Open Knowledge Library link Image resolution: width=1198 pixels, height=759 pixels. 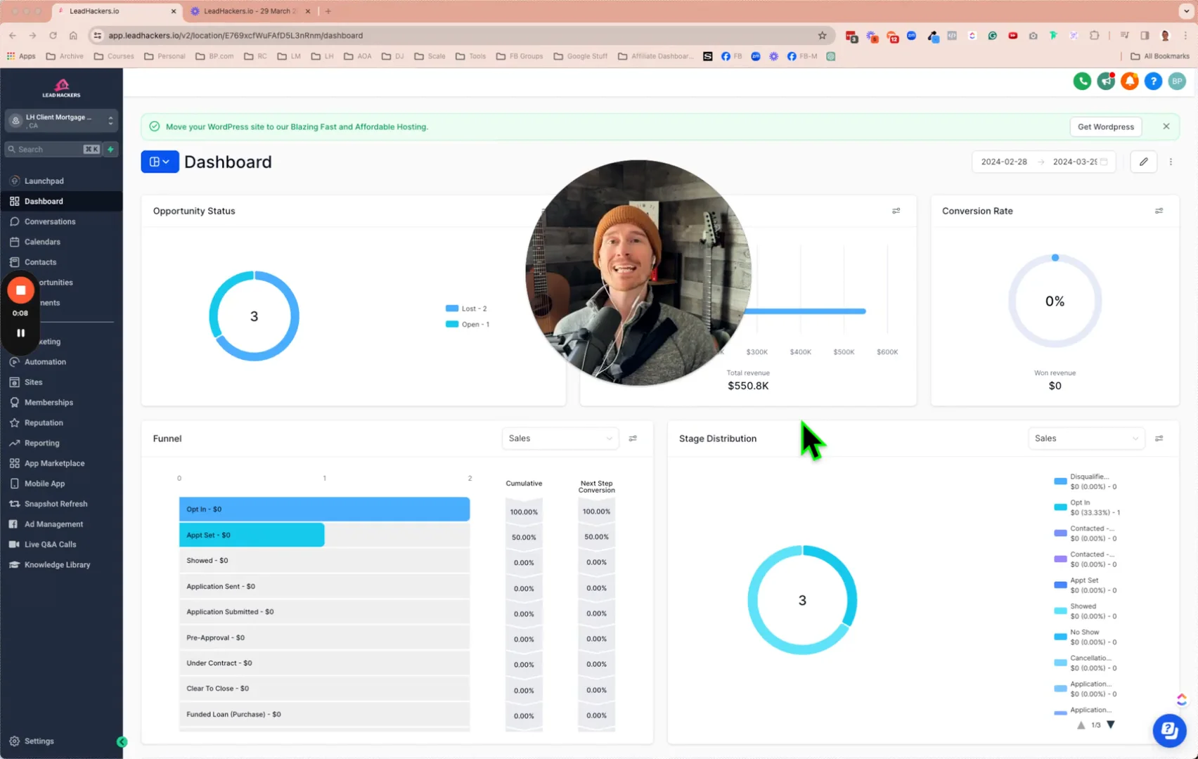pos(57,565)
